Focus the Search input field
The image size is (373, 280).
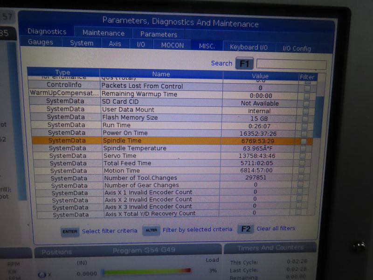(x=291, y=64)
